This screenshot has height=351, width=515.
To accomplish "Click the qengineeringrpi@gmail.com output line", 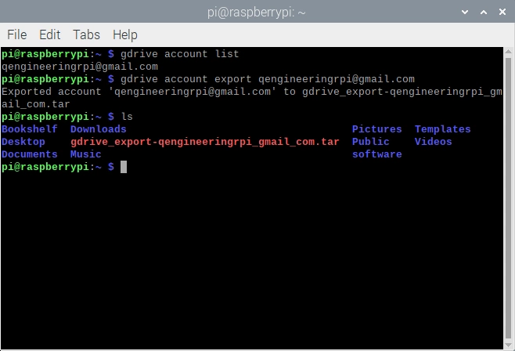I will click(80, 67).
